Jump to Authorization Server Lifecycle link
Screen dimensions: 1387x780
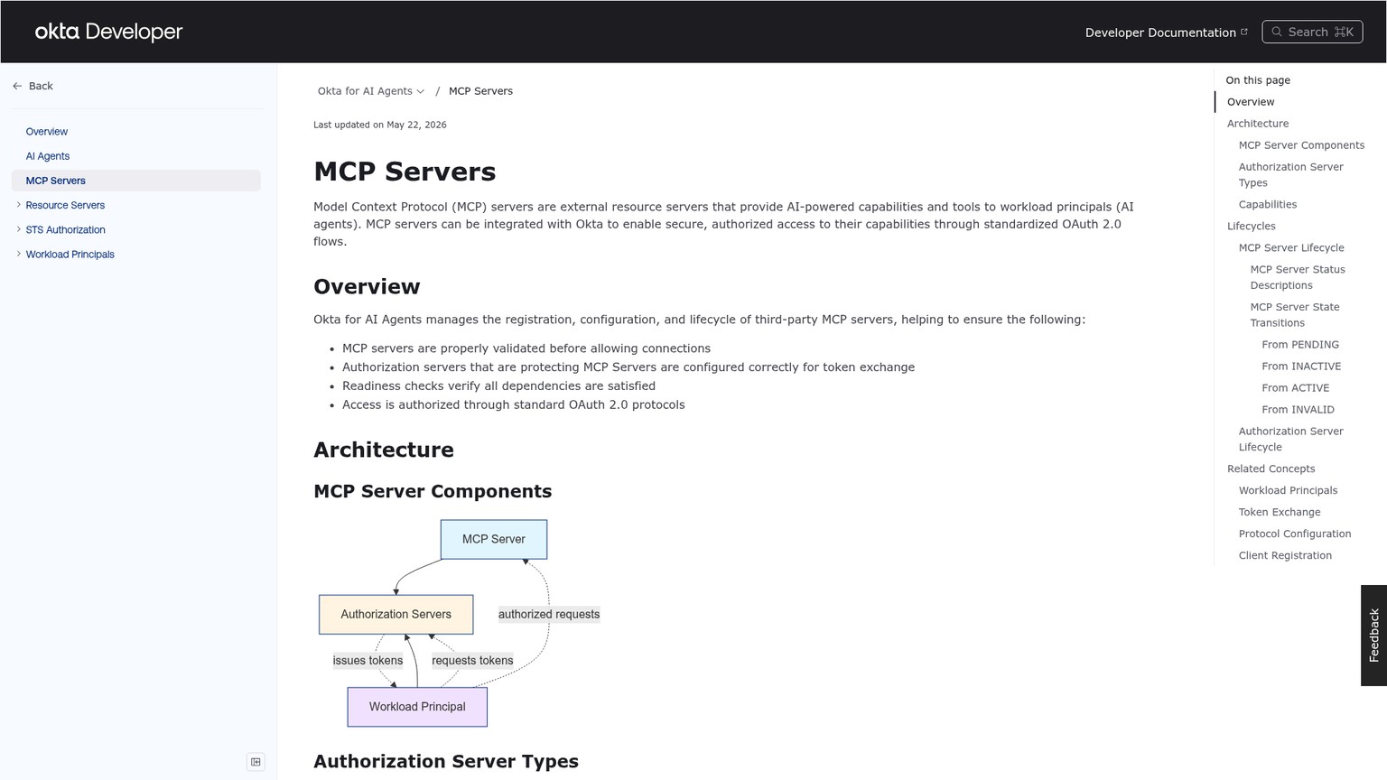pos(1290,439)
